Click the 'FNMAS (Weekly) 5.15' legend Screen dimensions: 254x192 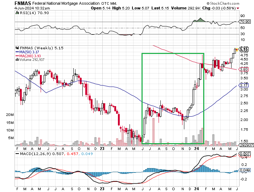pos(42,48)
